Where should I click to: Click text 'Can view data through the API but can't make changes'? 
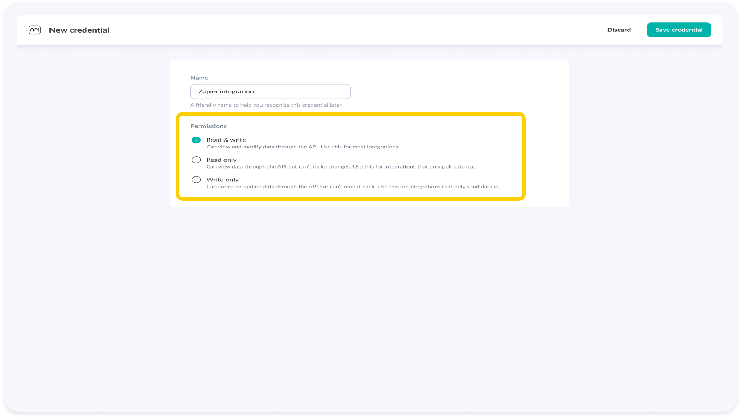point(278,167)
